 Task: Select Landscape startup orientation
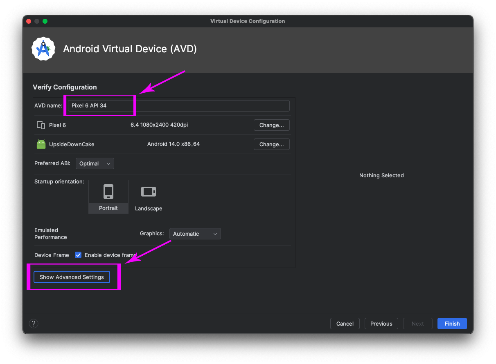click(149, 198)
